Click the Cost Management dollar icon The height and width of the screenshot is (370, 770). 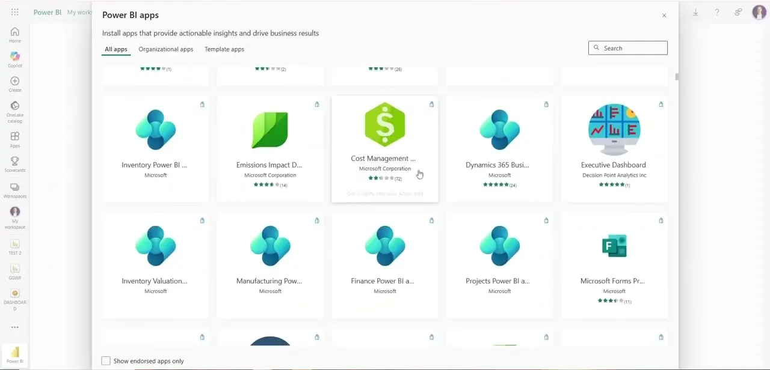(x=385, y=124)
